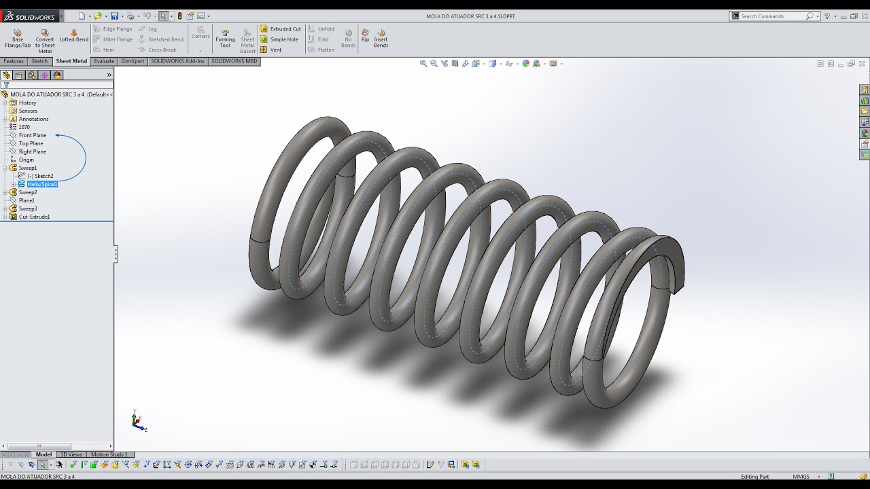The height and width of the screenshot is (489, 870).
Task: Select the Sensors folder
Action: point(28,111)
